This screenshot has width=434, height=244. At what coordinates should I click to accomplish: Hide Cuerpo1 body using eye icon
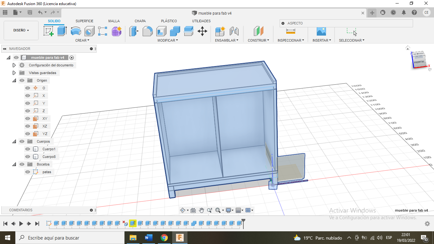point(28,149)
